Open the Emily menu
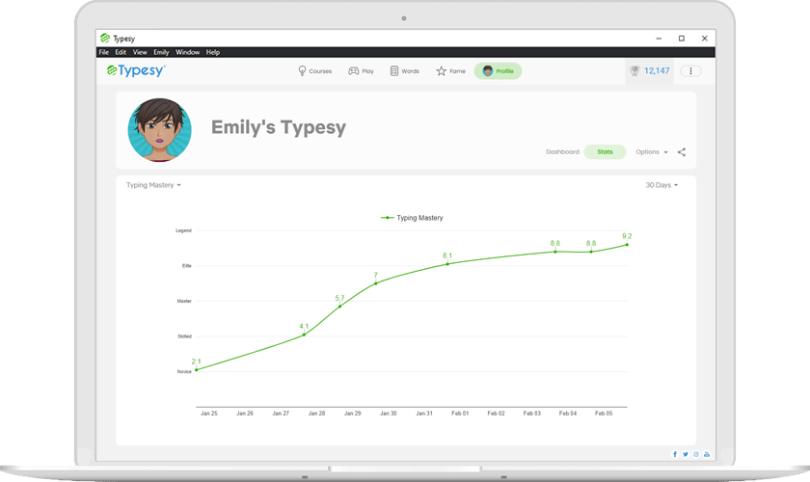Image resolution: width=810 pixels, height=482 pixels. coord(161,52)
